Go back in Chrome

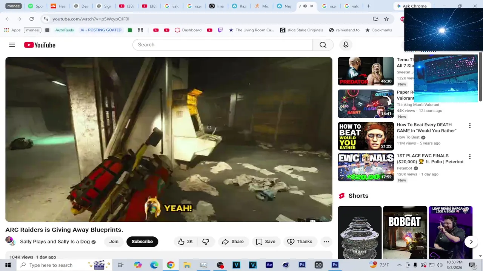pyautogui.click(x=8, y=19)
